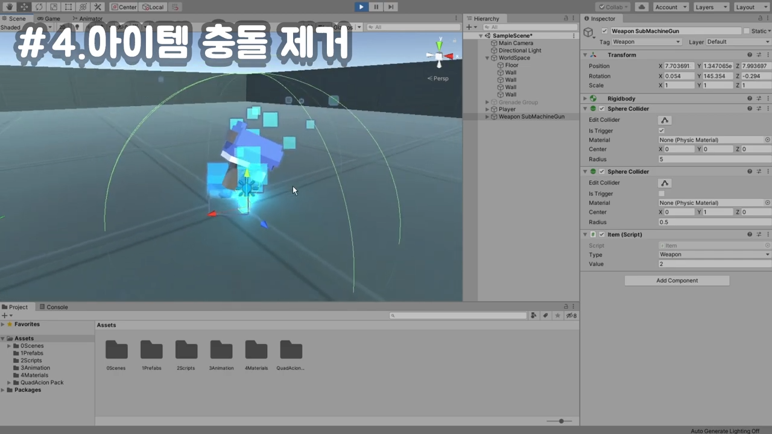Open Rigidbody more options menu
772x434 pixels.
pos(768,98)
